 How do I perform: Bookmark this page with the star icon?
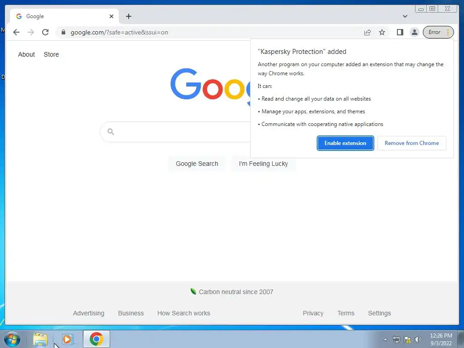tap(382, 32)
